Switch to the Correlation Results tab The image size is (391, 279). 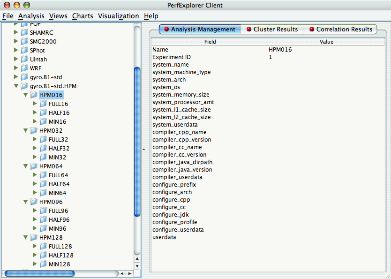tap(340, 30)
